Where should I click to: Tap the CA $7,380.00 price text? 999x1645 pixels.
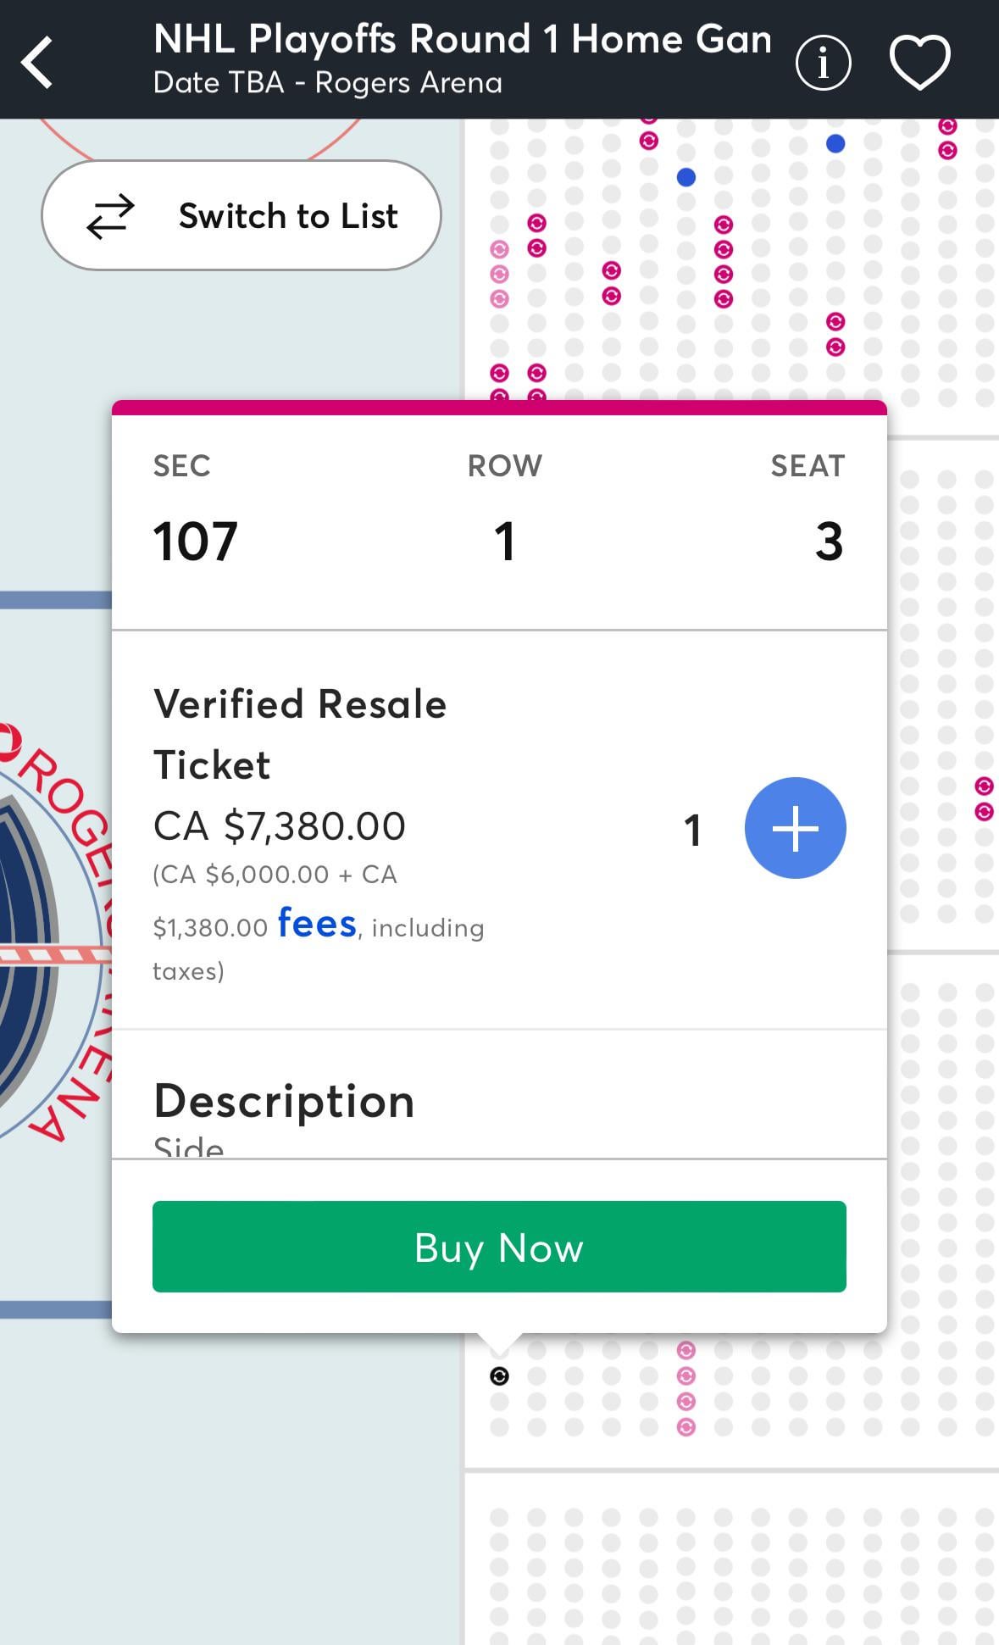pyautogui.click(x=280, y=826)
